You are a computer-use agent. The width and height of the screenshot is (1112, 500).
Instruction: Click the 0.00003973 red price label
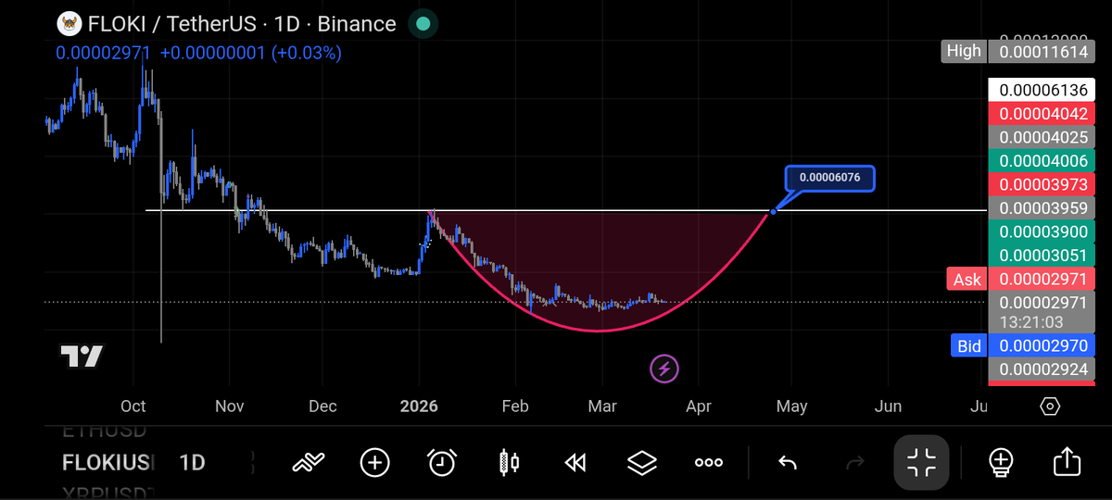[1042, 184]
